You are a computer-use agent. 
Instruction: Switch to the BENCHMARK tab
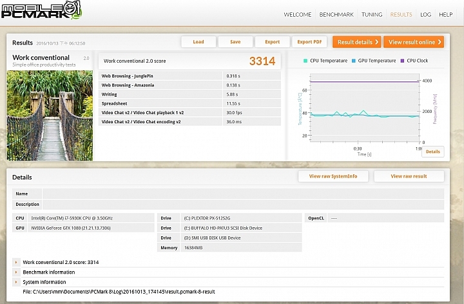coord(336,14)
